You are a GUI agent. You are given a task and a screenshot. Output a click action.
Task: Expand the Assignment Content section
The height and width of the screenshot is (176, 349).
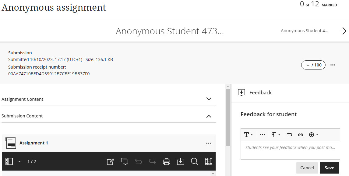click(x=209, y=99)
